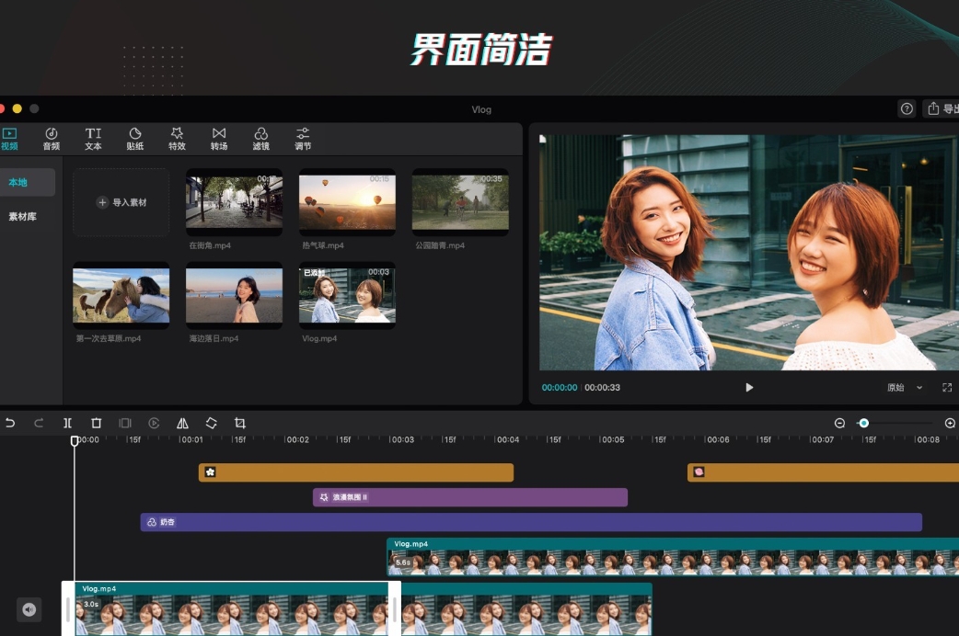Screen dimensions: 959x636
Task: Mute the main track with speaker toggle
Action: click(x=29, y=609)
